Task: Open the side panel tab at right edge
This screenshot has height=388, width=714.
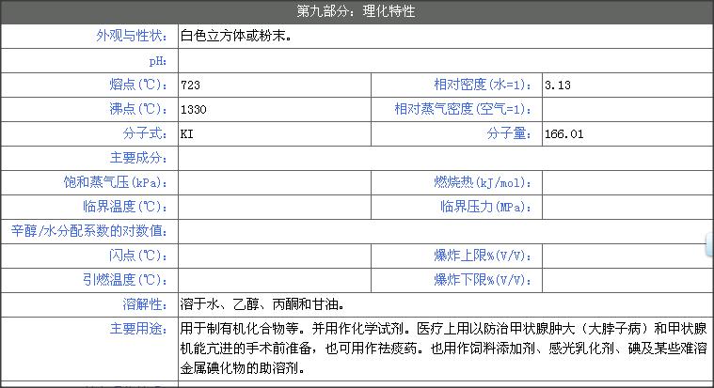Action: tap(709, 246)
